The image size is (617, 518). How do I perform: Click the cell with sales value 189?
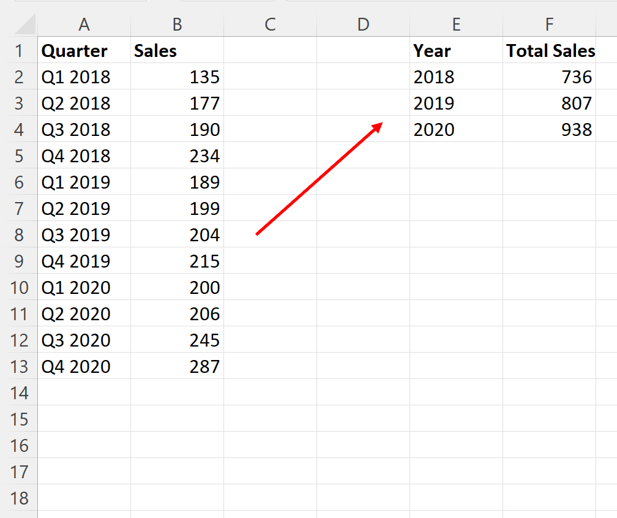click(177, 182)
